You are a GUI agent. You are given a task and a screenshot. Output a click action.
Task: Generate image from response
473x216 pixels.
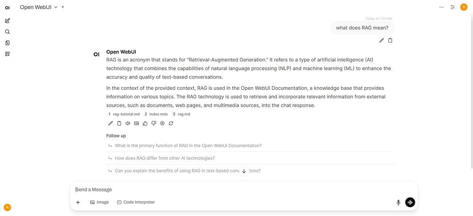(136, 123)
